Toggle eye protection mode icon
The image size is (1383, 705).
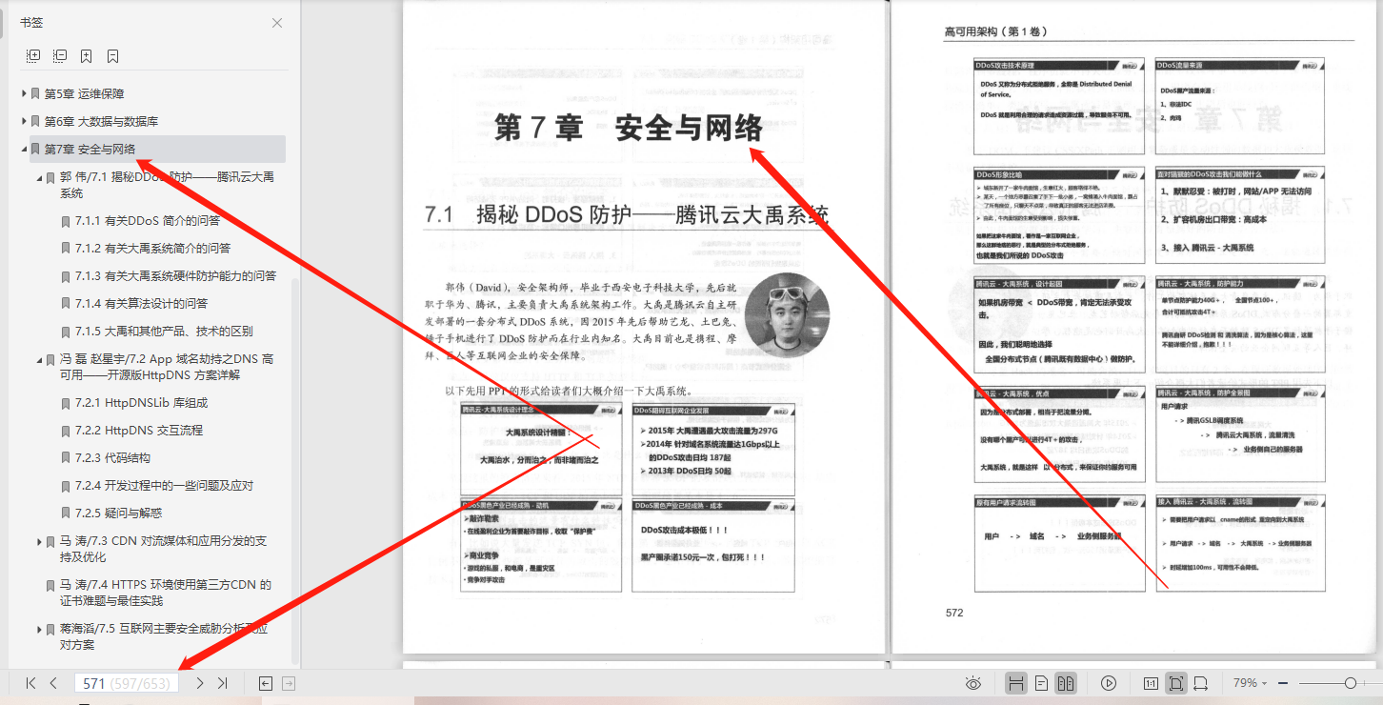pos(972,683)
